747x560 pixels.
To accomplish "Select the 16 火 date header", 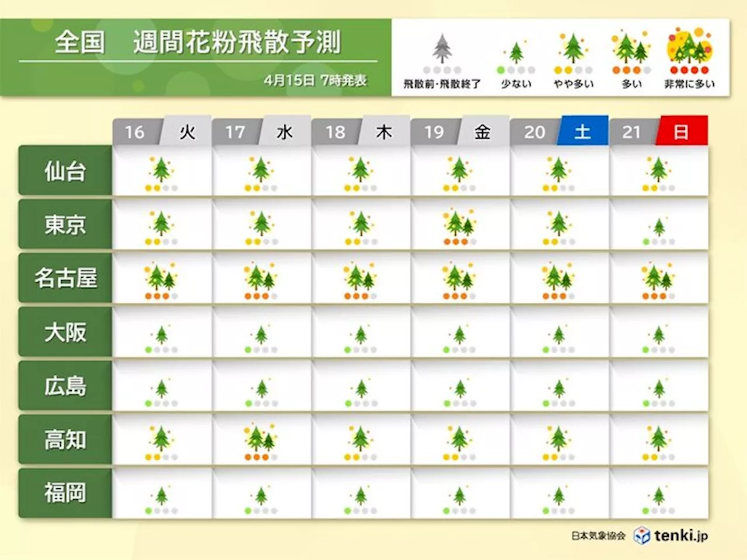I will [x=162, y=131].
